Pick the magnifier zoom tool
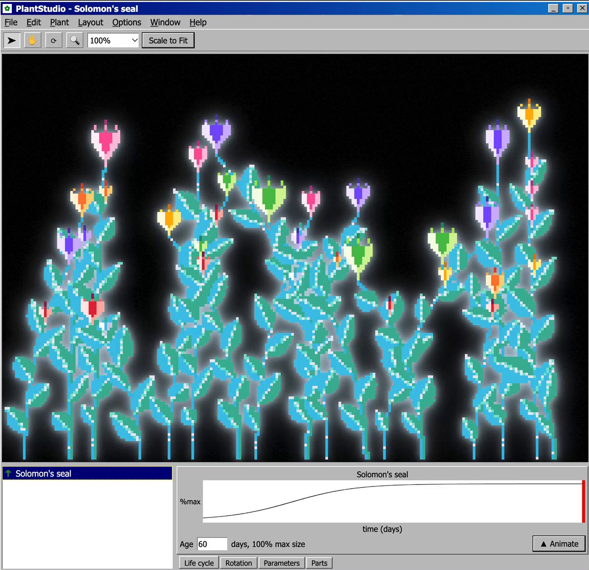589x570 pixels. pyautogui.click(x=75, y=40)
